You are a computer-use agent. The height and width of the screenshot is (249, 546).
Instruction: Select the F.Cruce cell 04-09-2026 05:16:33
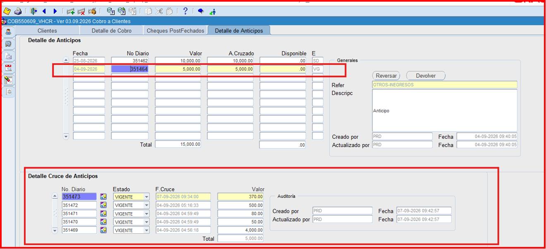183,205
